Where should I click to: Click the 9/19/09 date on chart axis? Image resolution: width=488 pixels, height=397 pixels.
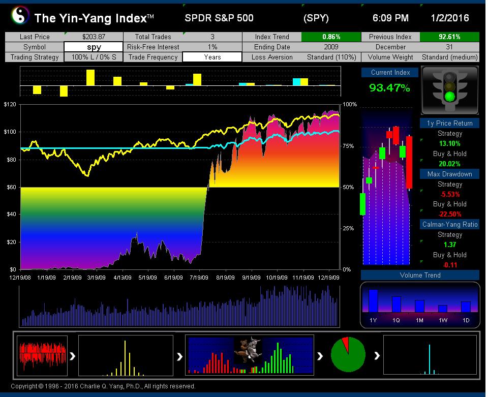point(251,278)
